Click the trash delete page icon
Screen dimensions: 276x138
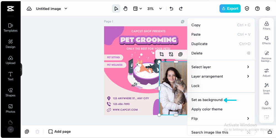[x=37, y=131]
